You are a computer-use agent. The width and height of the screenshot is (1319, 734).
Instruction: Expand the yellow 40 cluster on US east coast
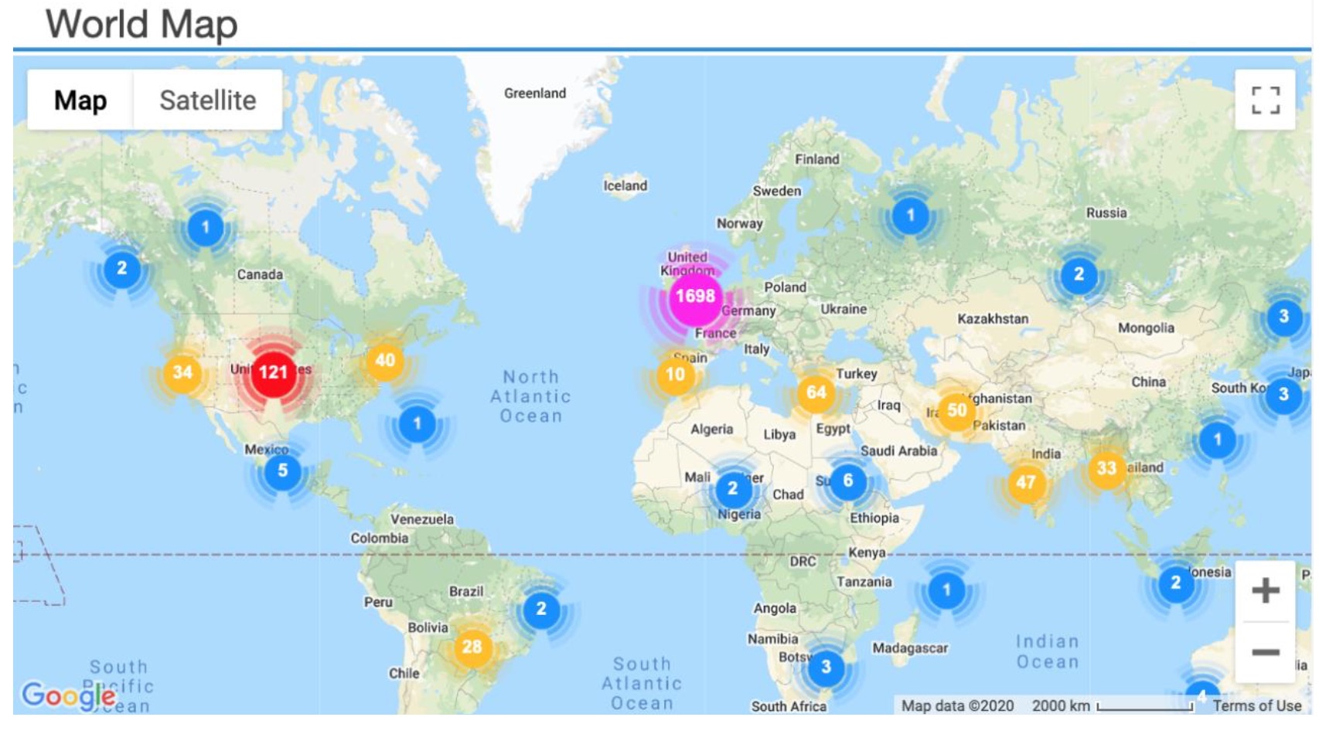(385, 360)
